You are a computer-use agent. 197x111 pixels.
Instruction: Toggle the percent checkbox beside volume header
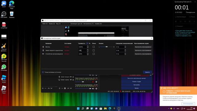click(x=87, y=43)
